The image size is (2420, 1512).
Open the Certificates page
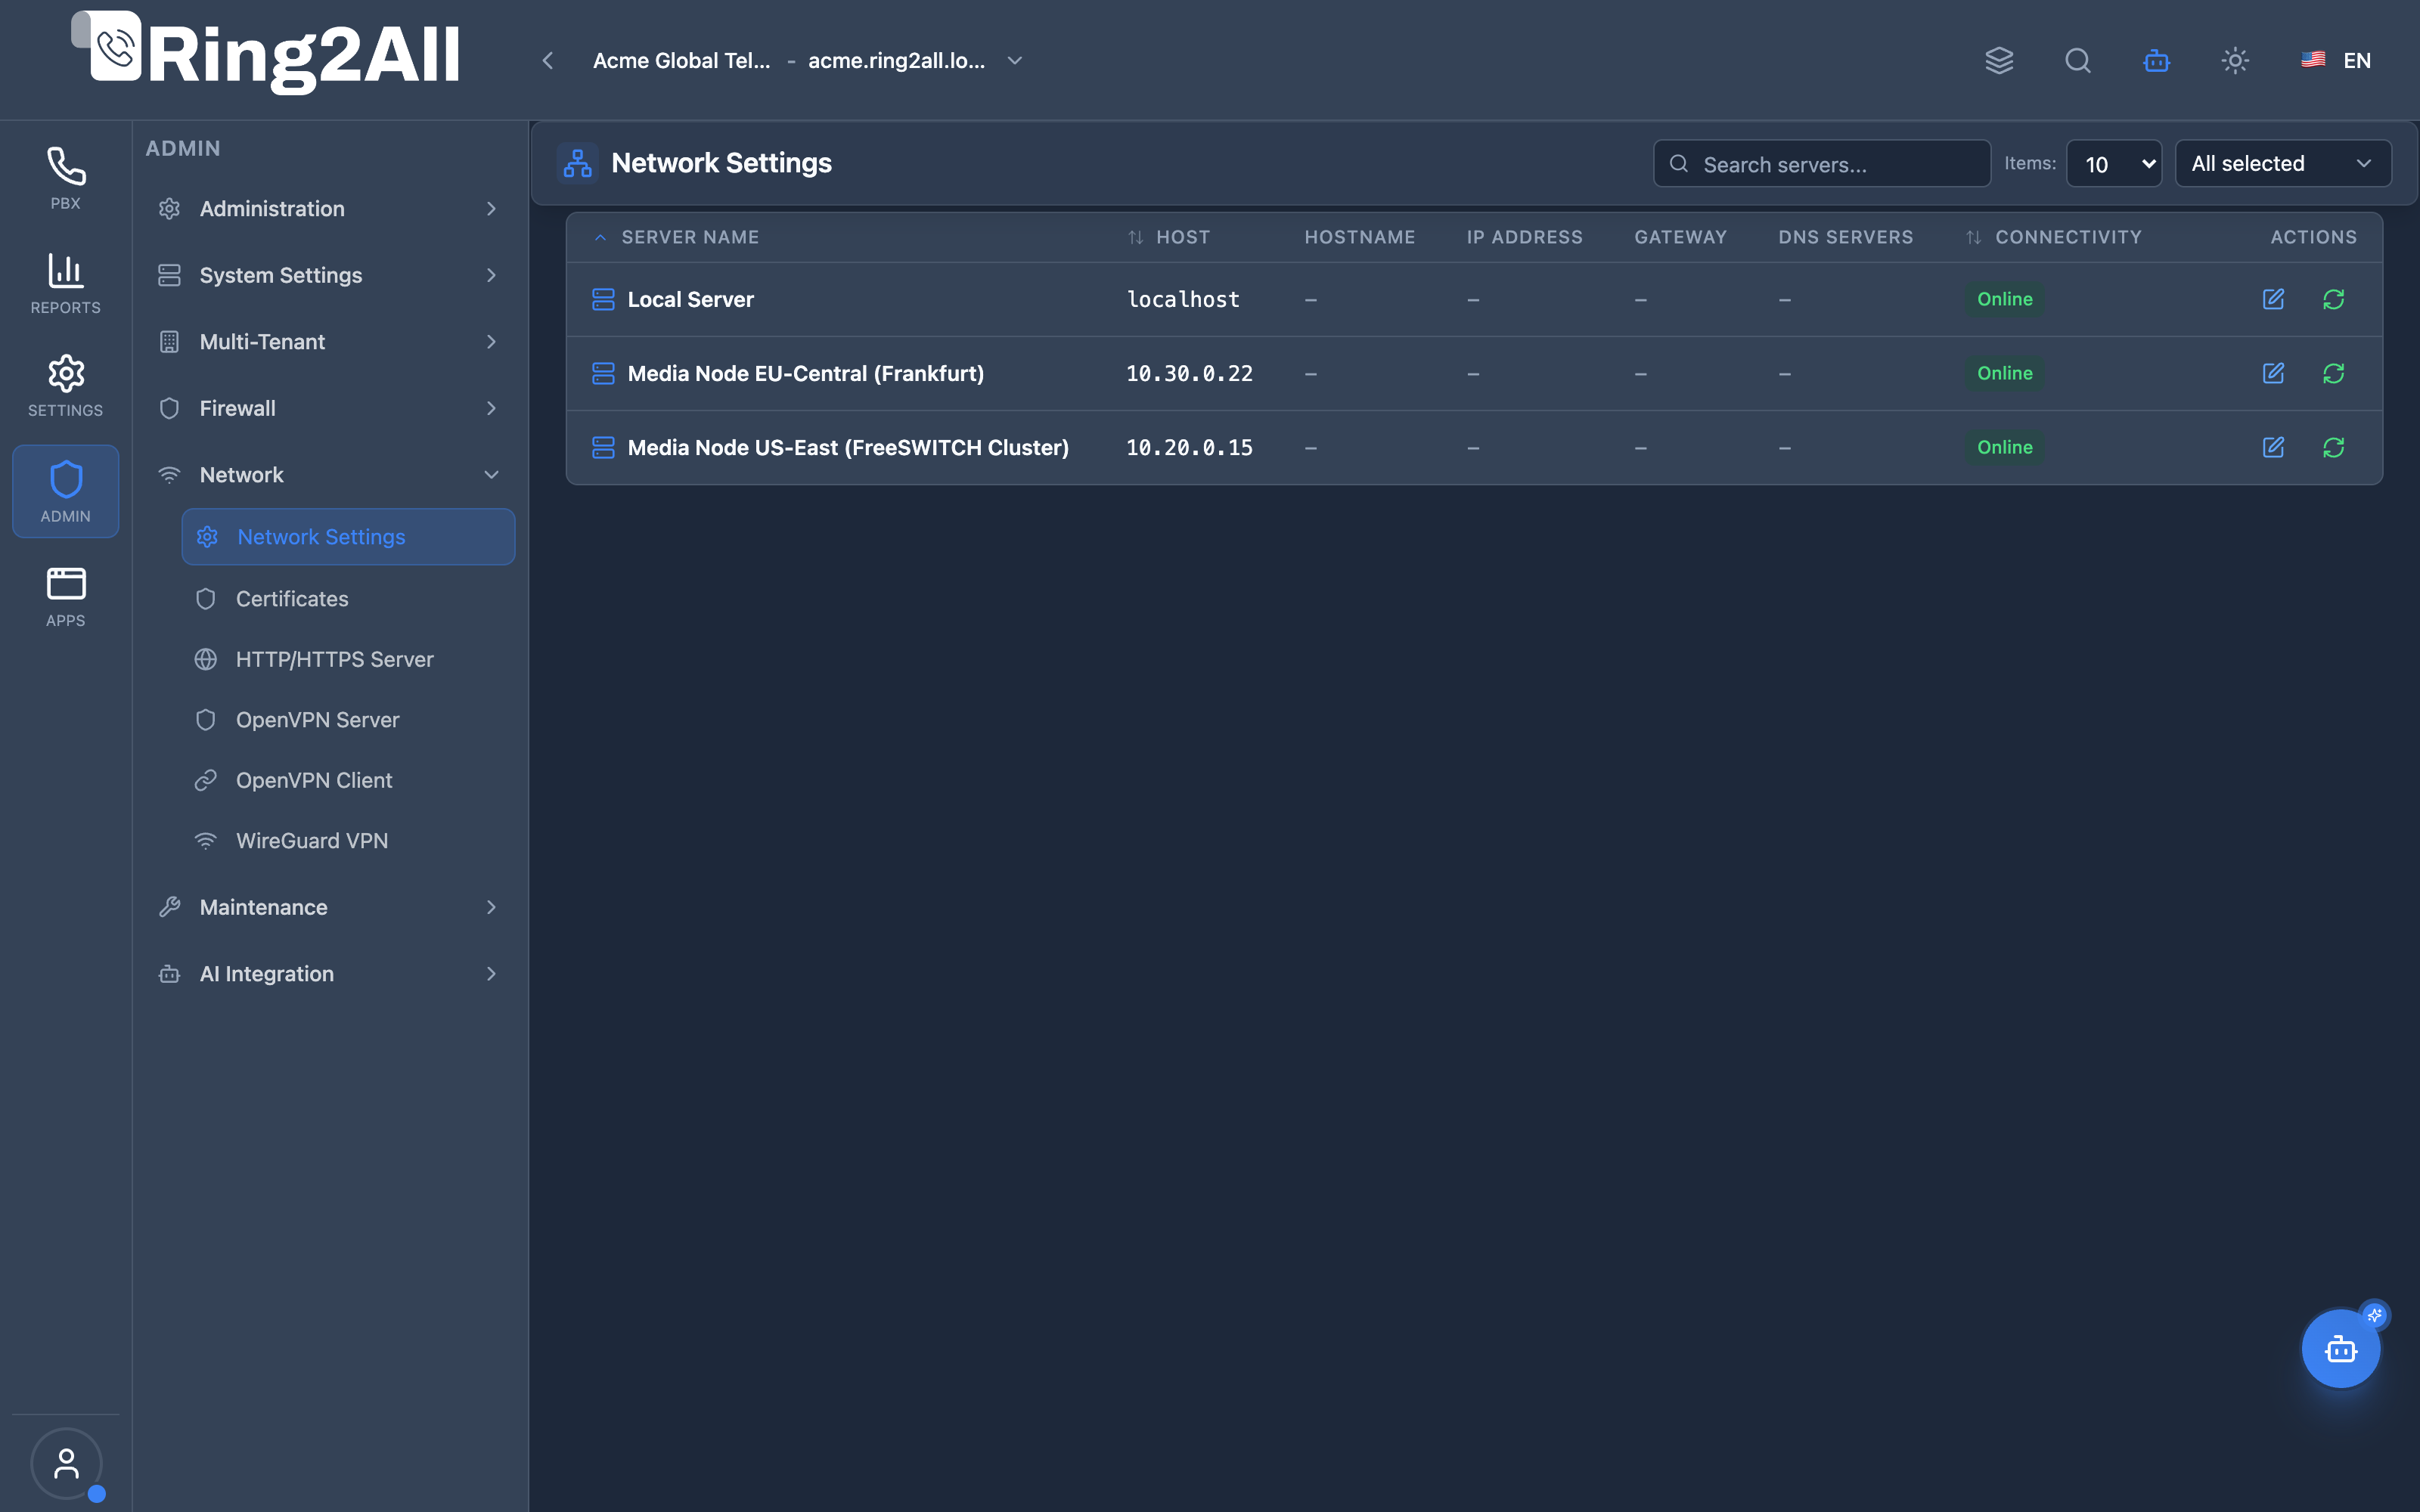tap(348, 599)
